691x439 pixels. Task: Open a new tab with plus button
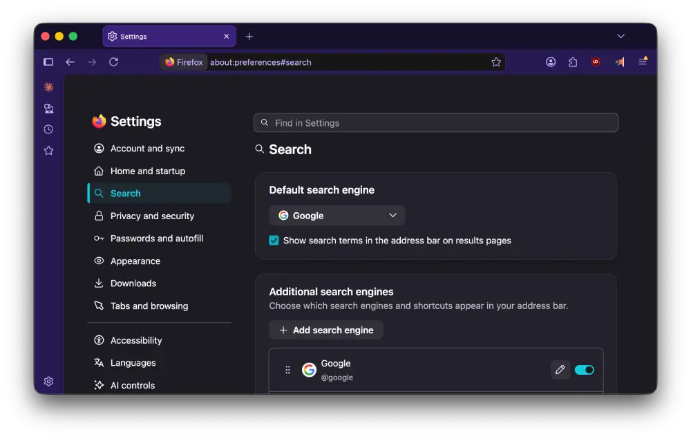tap(249, 37)
